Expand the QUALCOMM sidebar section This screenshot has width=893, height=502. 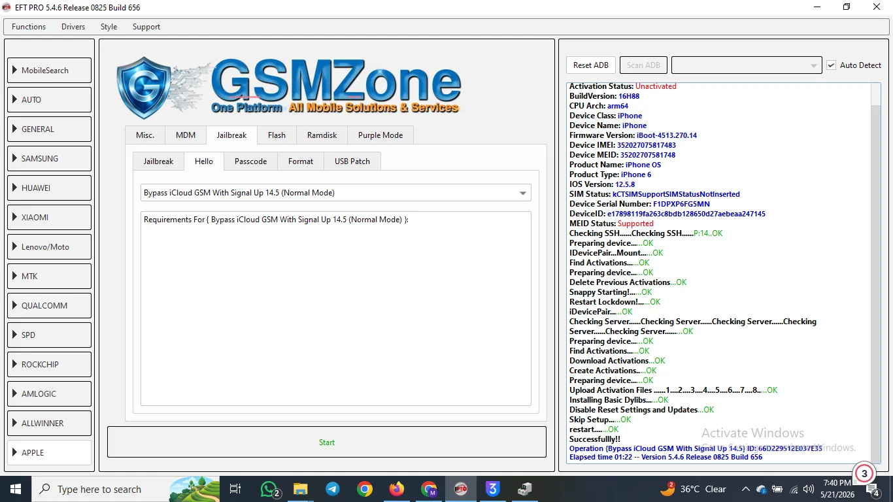pyautogui.click(x=50, y=306)
